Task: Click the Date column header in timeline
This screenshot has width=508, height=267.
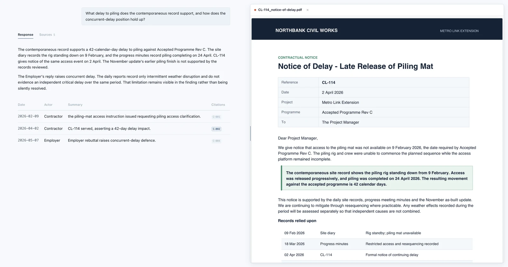Action: (21, 105)
